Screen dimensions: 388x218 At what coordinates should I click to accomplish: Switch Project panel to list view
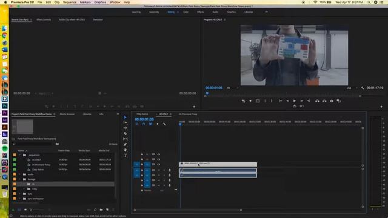click(x=19, y=210)
